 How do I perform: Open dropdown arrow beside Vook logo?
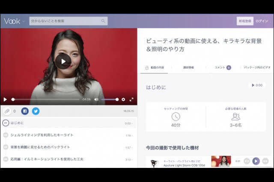click(x=24, y=21)
